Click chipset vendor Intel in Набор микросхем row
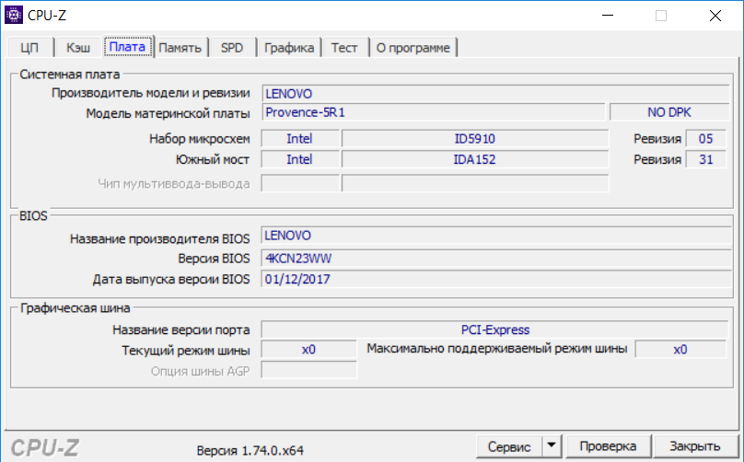 coord(300,138)
